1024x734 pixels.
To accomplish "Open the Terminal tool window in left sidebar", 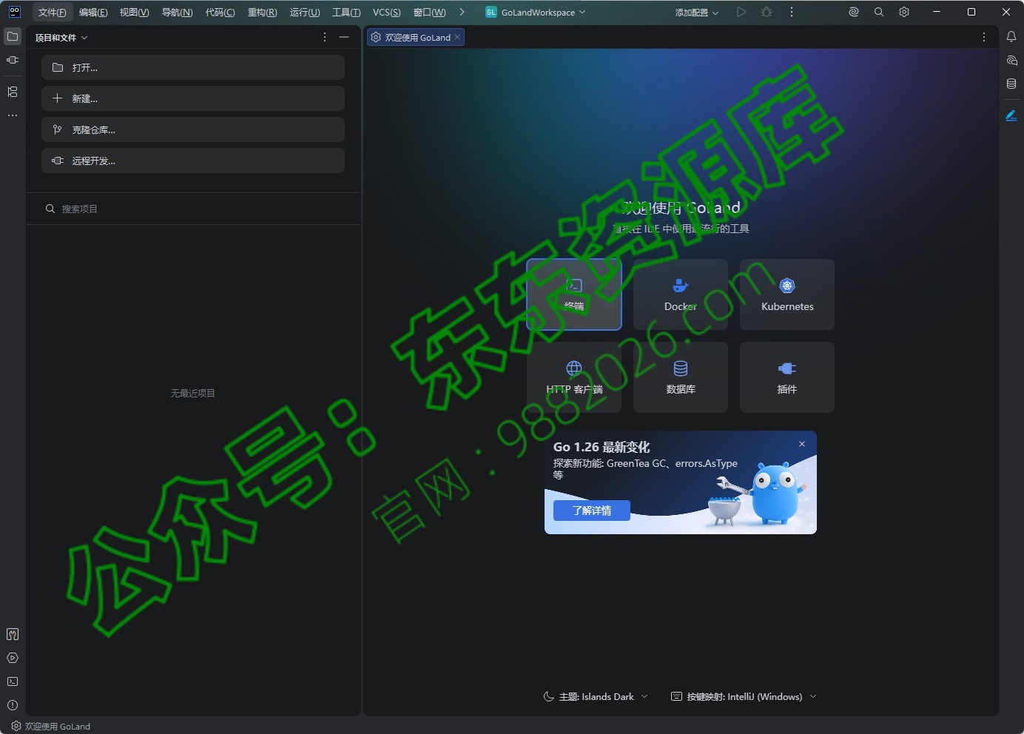I will pos(13,681).
